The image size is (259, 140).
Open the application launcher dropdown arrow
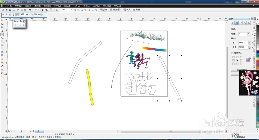(54, 10)
